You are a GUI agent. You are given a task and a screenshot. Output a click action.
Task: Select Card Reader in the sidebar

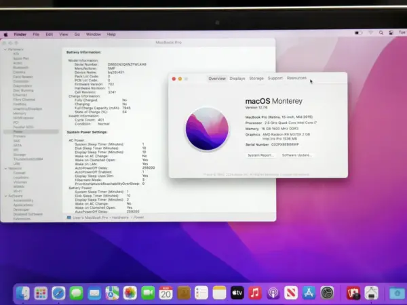(x=23, y=77)
